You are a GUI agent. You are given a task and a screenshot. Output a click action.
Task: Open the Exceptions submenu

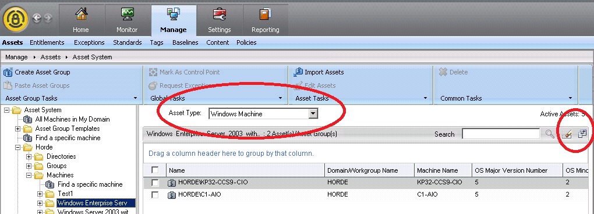coord(89,42)
